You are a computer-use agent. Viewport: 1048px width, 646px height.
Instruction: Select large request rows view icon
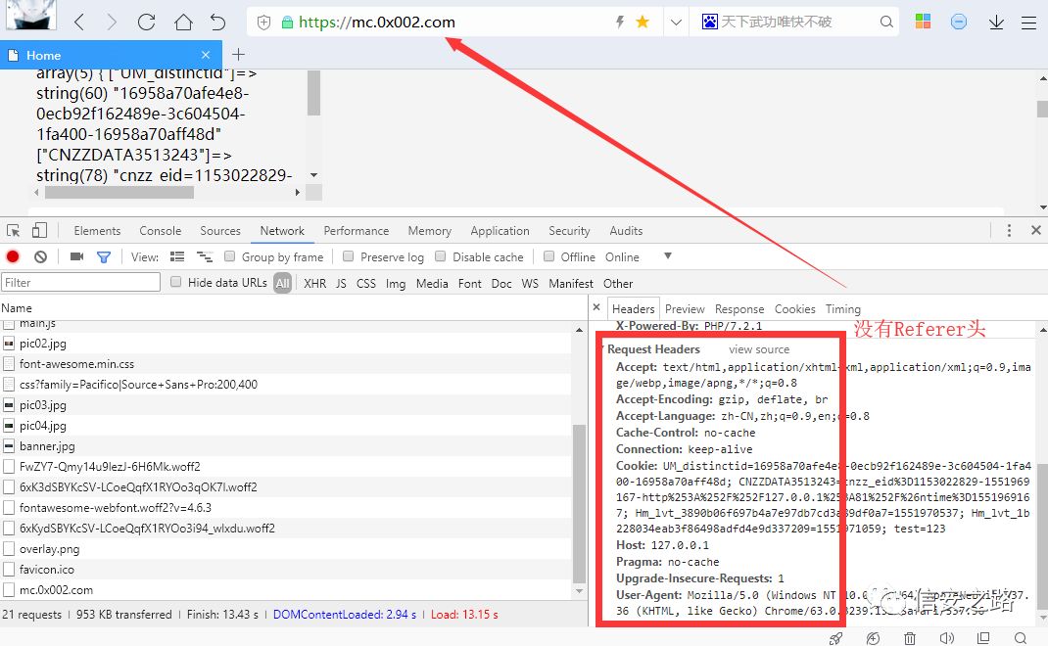click(x=177, y=256)
